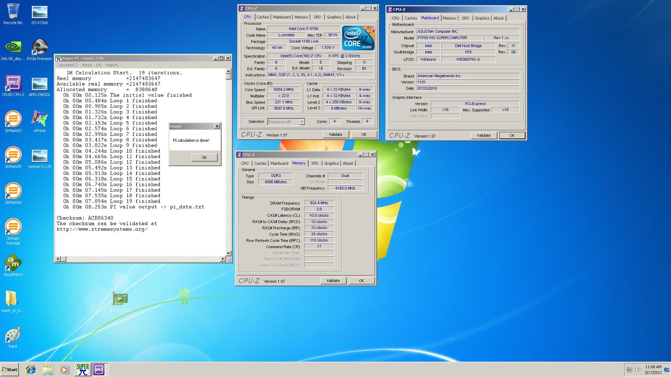671x377 pixels.
Task: Click the taskbar clock showing 11:08 AM
Action: pos(653,369)
